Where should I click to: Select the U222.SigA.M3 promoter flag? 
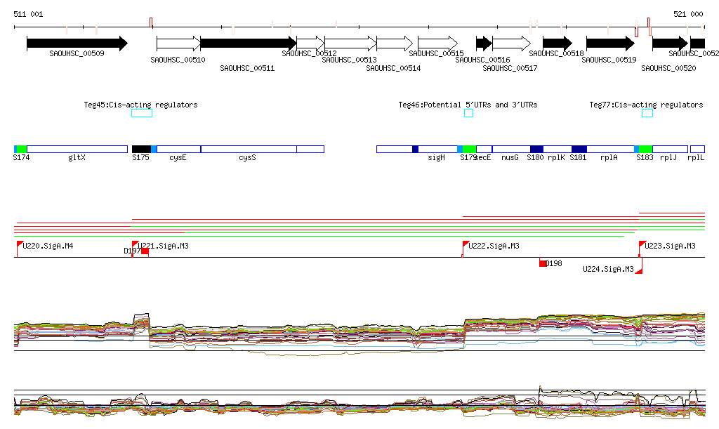(x=465, y=244)
